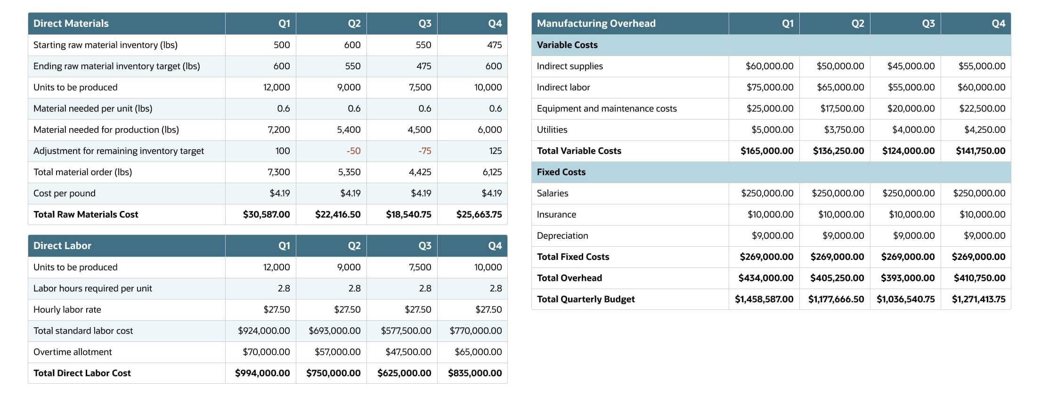Viewport: 1041px width, 396px height.
Task: Click the Overtime allotment label
Action: (x=73, y=352)
